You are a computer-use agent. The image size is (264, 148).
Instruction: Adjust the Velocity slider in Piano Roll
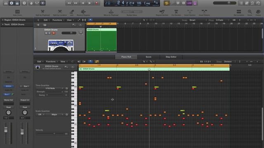tap(50, 134)
